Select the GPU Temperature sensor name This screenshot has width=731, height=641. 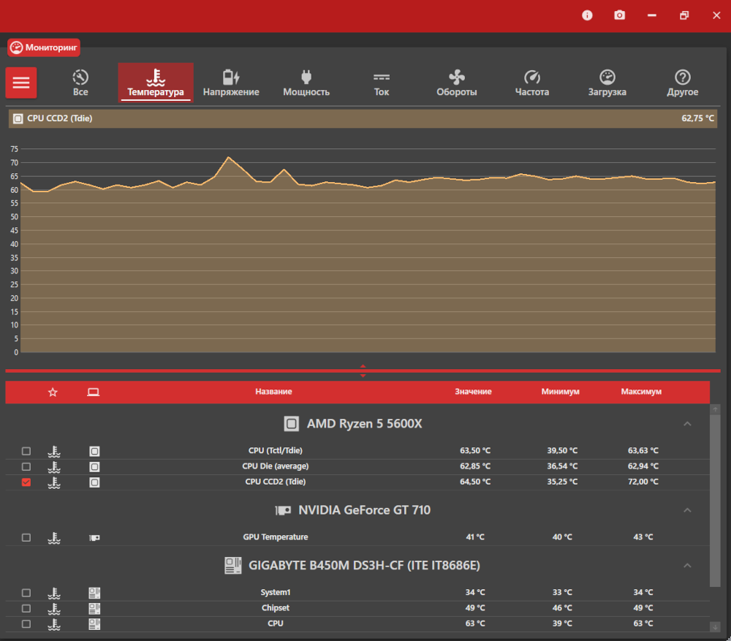click(x=275, y=537)
